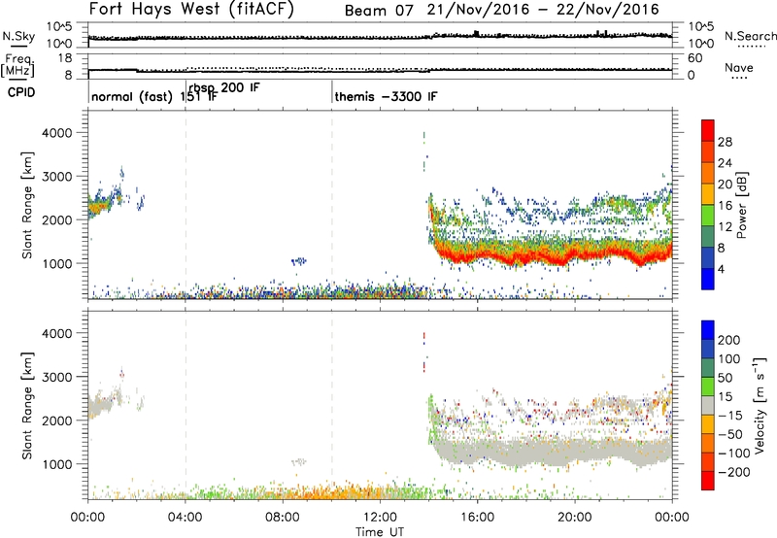Click the 'Time UT' axis label

coord(380,532)
